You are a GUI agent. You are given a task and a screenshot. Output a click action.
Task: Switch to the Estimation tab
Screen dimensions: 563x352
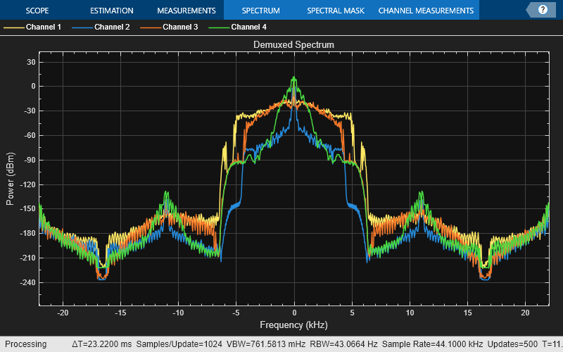[112, 11]
